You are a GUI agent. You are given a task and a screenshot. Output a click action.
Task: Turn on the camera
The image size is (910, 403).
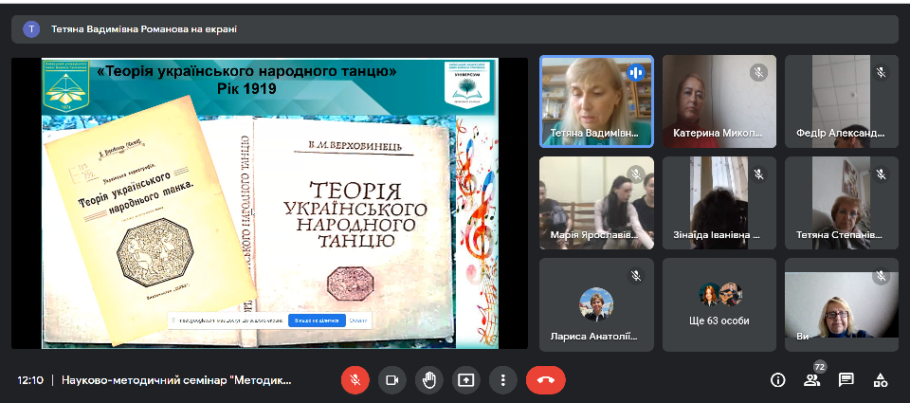(x=392, y=380)
